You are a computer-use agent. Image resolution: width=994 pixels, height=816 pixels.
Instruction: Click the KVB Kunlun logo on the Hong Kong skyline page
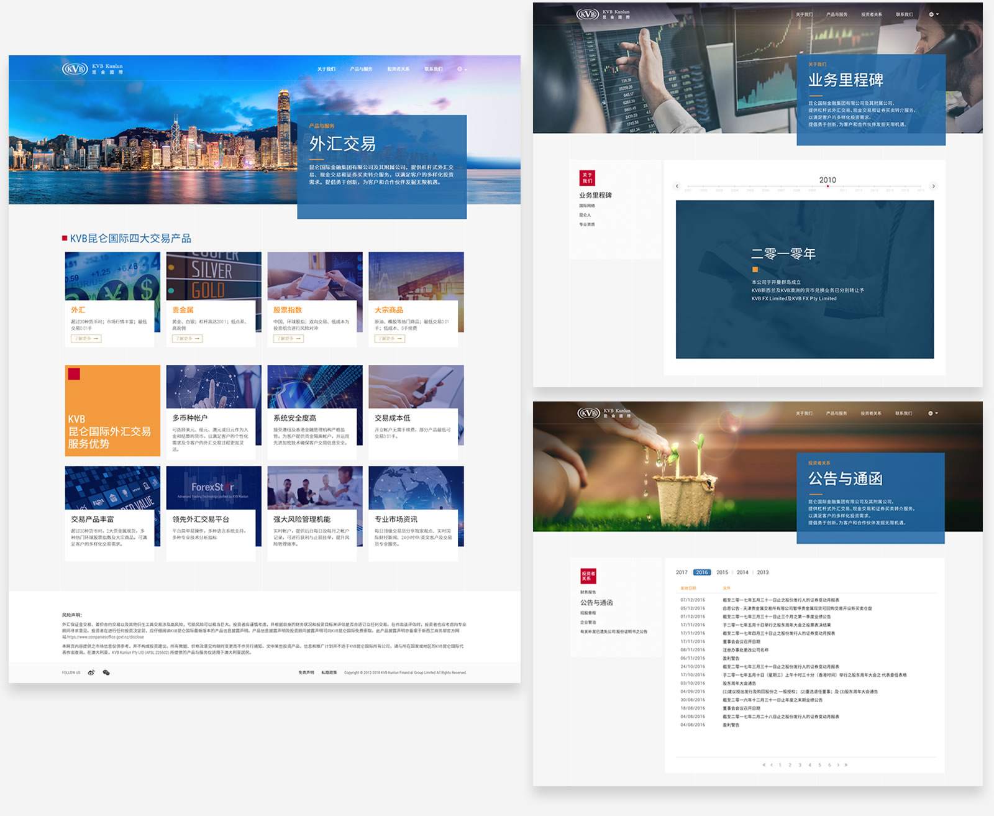[92, 68]
